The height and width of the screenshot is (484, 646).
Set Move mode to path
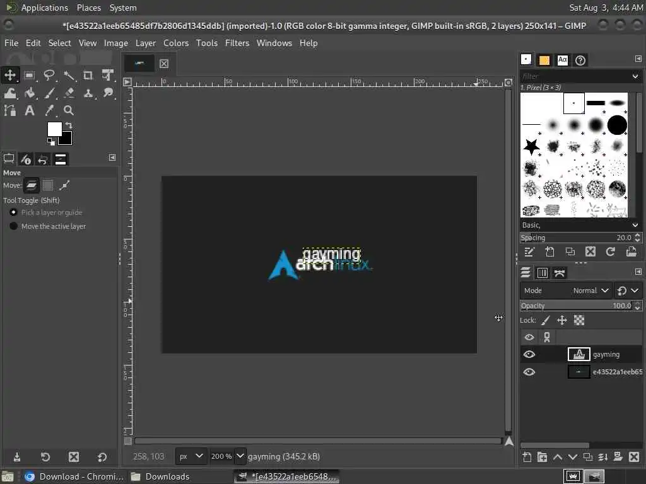tap(64, 186)
